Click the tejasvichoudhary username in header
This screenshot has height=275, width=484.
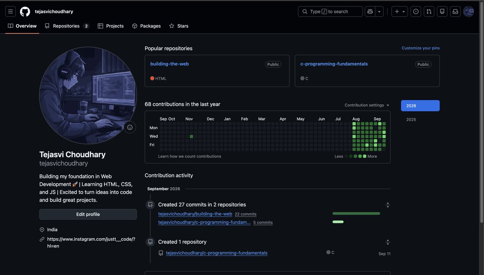(x=54, y=12)
